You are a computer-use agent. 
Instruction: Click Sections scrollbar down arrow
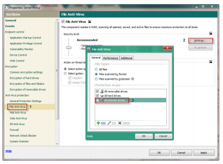(x=57, y=144)
